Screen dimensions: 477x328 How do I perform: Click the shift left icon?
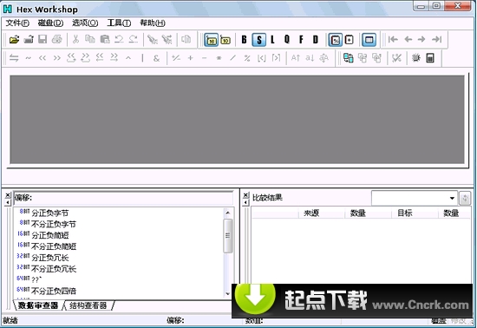[42, 58]
